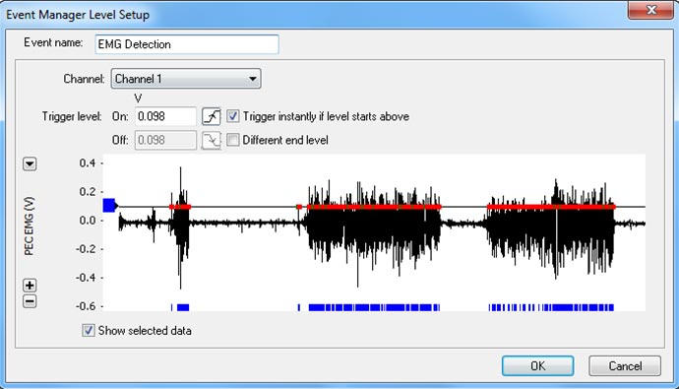
Task: Click the plus zoom-in icon beside graph
Action: click(x=30, y=285)
